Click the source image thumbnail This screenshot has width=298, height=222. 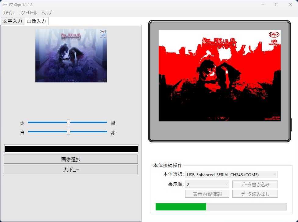pyautogui.click(x=71, y=56)
